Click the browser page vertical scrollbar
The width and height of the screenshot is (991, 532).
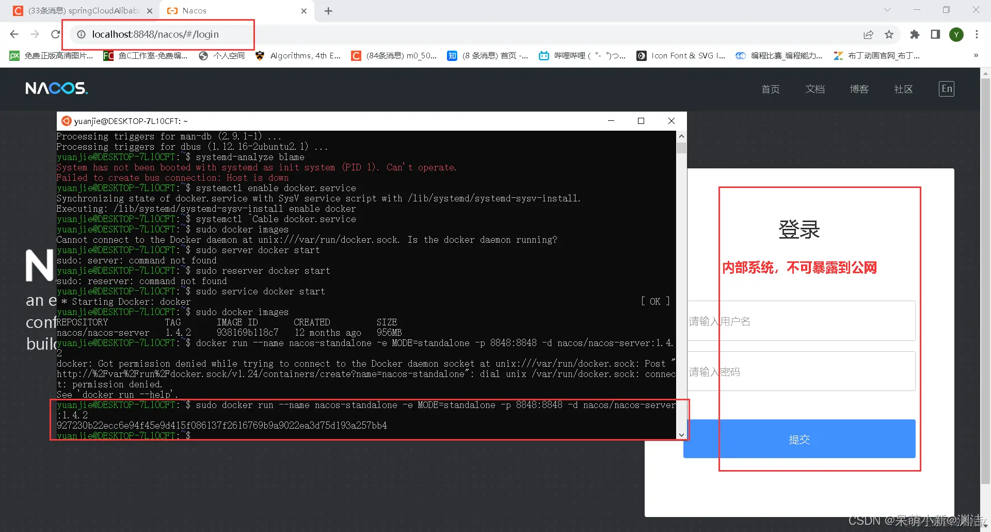[x=985, y=281]
